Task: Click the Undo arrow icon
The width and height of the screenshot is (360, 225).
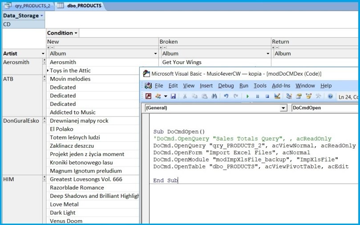Action: coord(226,96)
